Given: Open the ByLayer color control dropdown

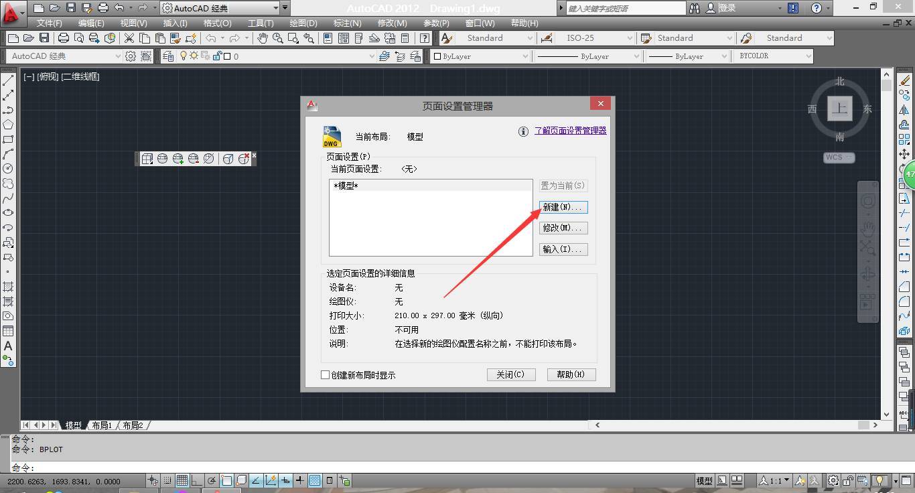Looking at the screenshot, I should pyautogui.click(x=525, y=56).
